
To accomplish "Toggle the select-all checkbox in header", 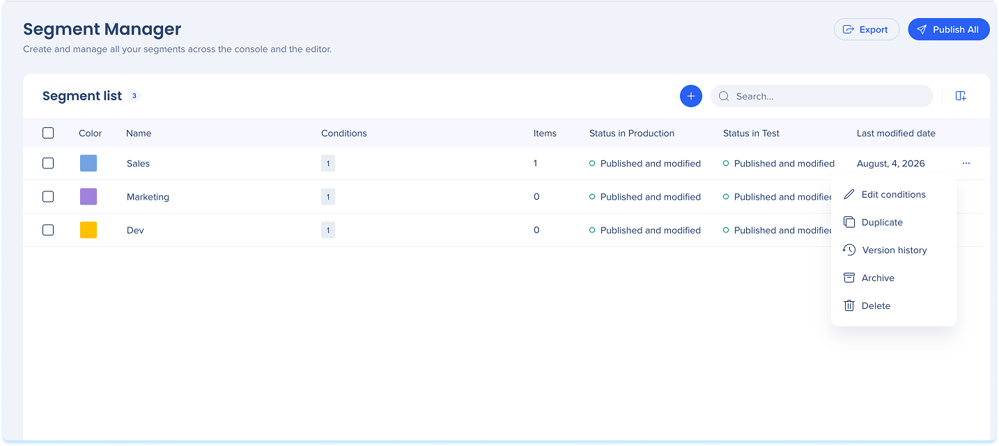I will [x=48, y=133].
